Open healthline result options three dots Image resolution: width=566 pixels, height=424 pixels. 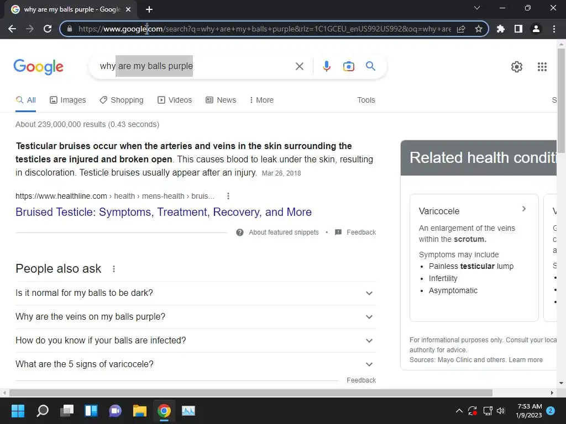pyautogui.click(x=228, y=196)
